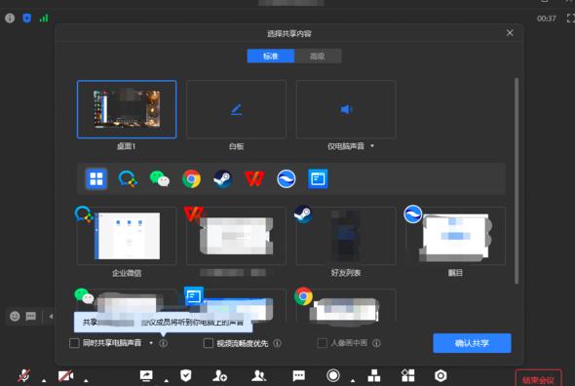
Task: Open the bullet chat icon at left
Action: pyautogui.click(x=31, y=316)
